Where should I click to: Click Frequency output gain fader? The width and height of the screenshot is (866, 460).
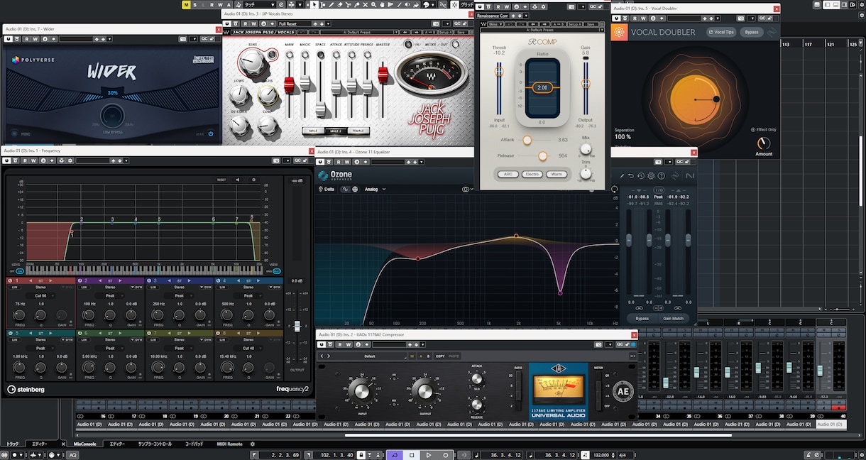point(297,326)
